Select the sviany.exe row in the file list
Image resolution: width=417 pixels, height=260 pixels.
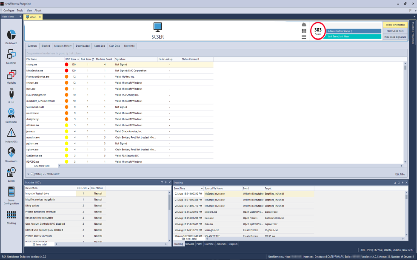(x=38, y=65)
